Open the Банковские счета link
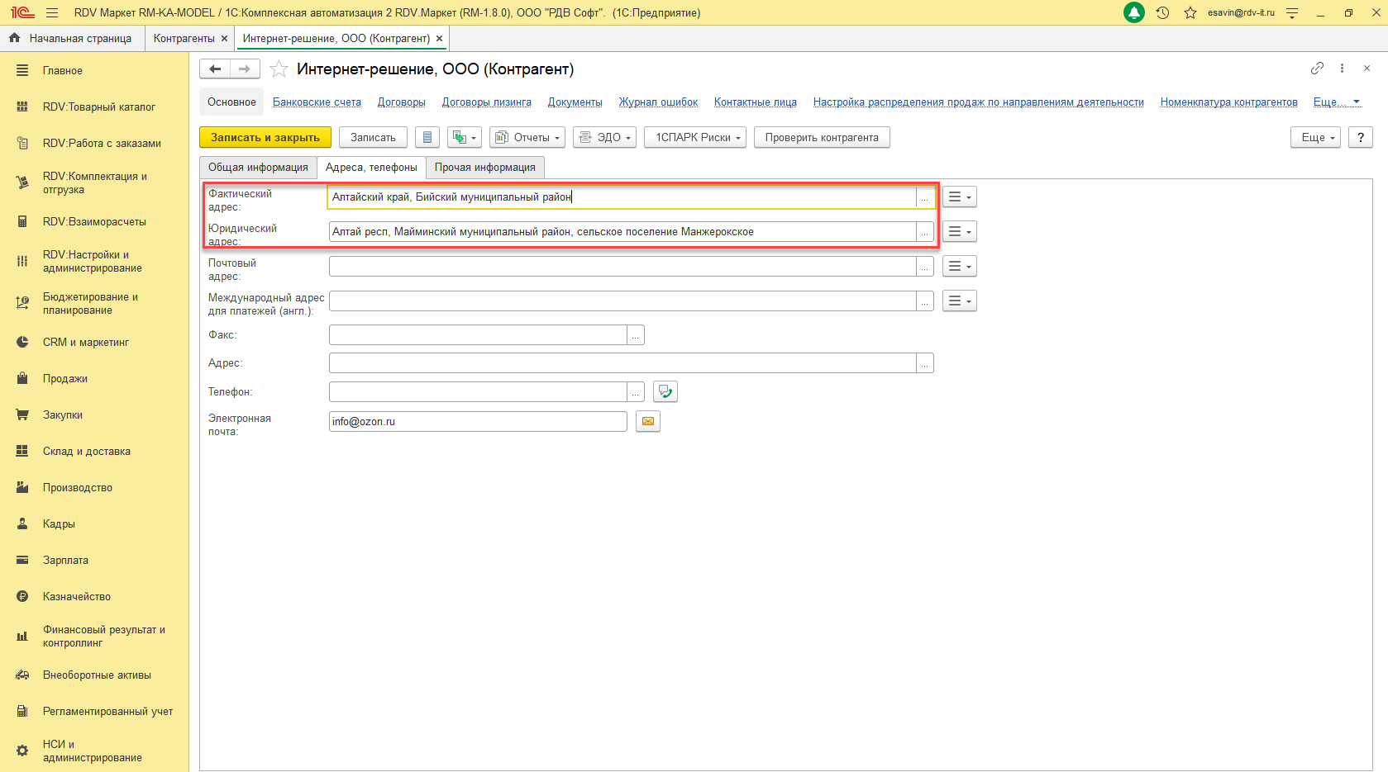The height and width of the screenshot is (772, 1388). pyautogui.click(x=317, y=102)
